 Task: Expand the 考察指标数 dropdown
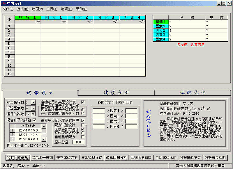click(x=33, y=102)
